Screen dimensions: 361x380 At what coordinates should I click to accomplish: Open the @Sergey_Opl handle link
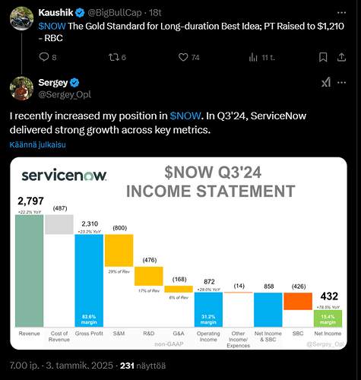point(65,94)
